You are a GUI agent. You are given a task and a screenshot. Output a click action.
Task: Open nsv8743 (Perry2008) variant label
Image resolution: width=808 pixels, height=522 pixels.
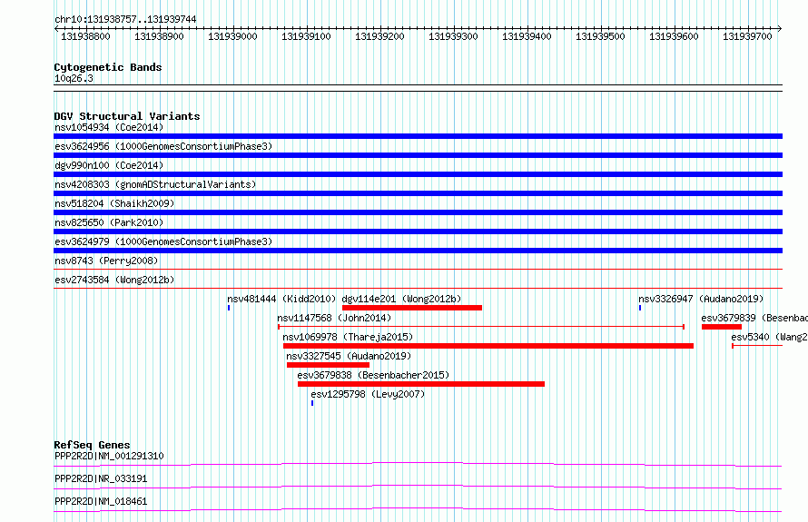106,261
